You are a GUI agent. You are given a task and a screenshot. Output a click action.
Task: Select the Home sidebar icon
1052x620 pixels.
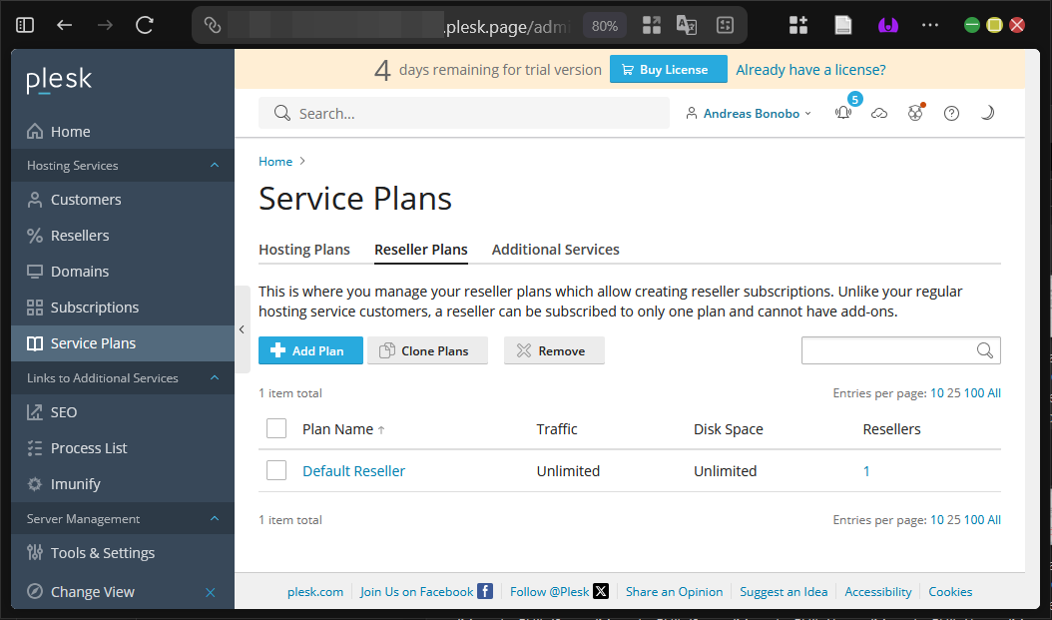click(34, 131)
